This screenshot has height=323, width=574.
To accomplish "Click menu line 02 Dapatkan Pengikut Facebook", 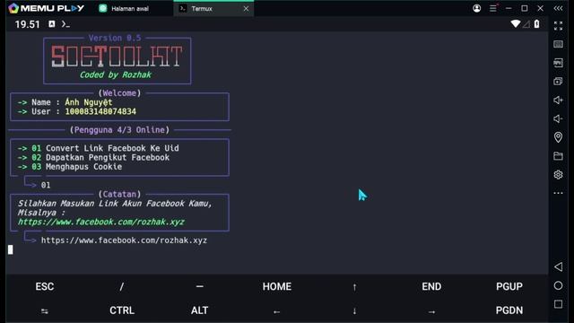I will pyautogui.click(x=93, y=157).
